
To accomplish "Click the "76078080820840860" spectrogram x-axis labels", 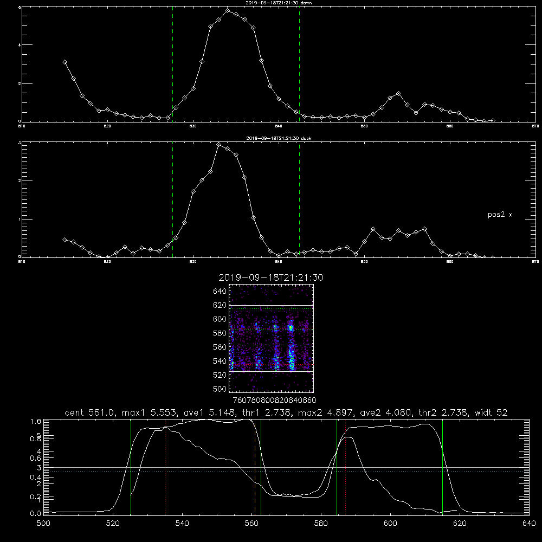I will [x=274, y=400].
